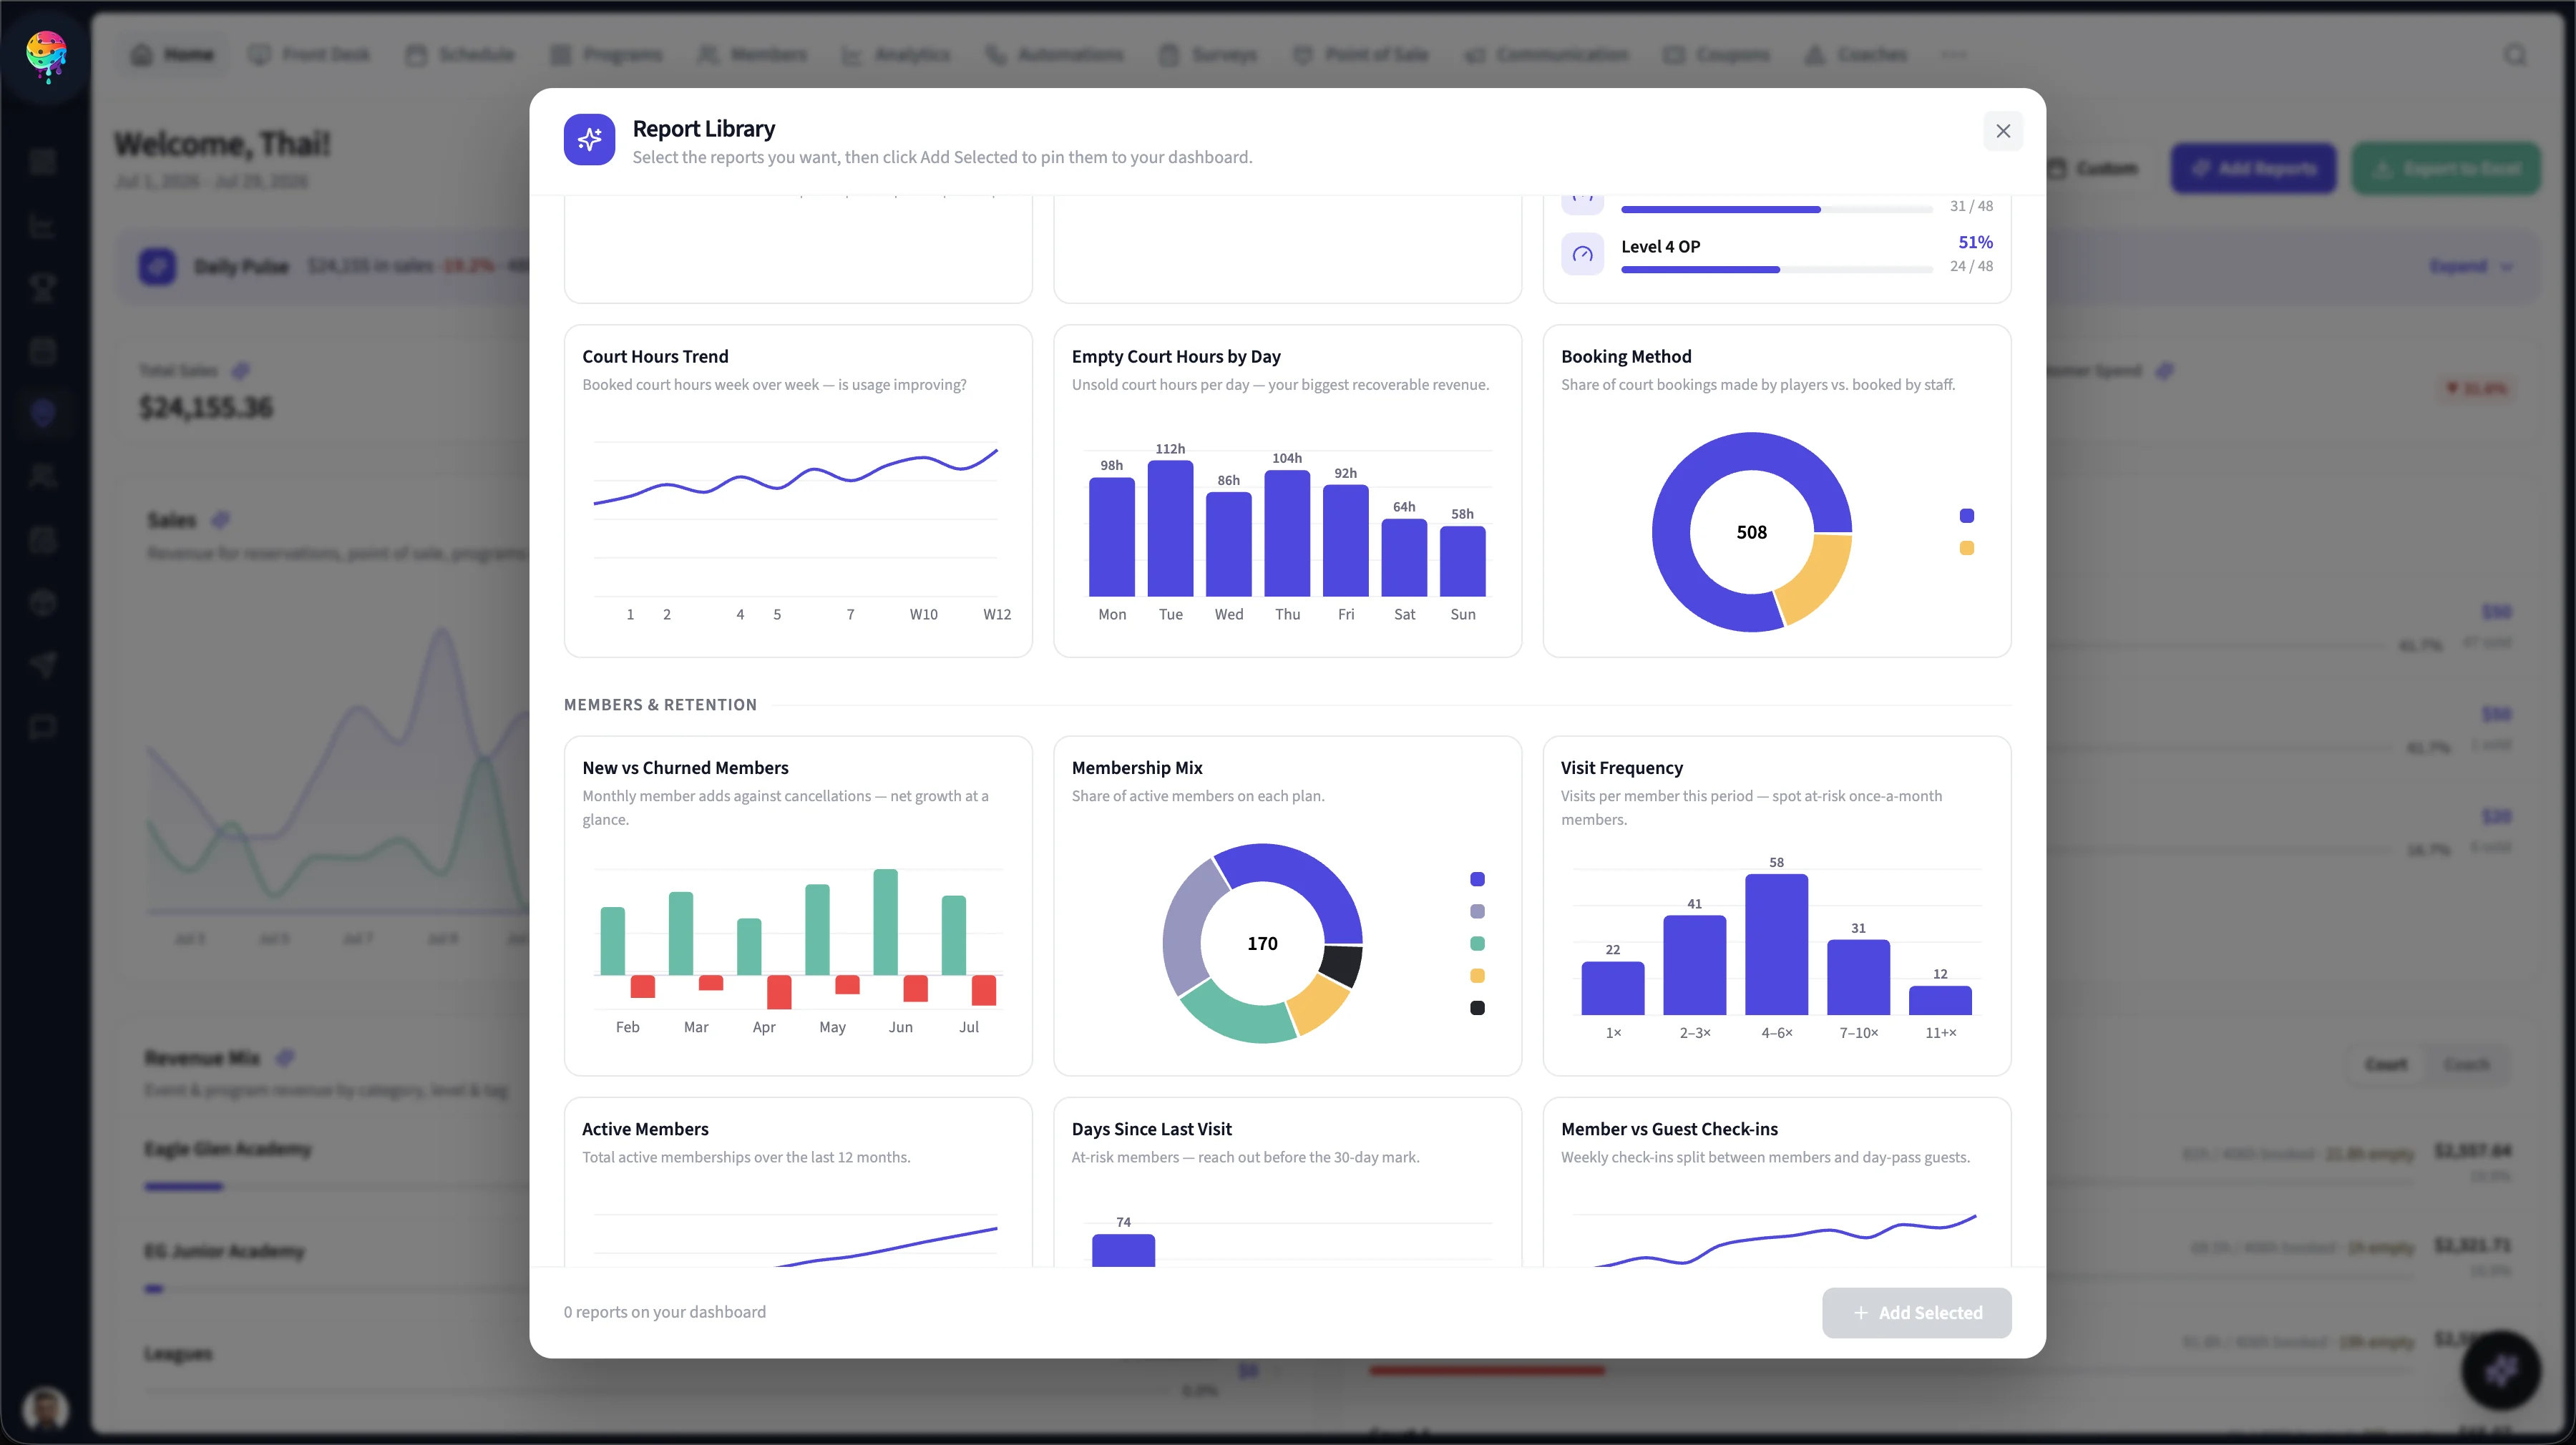Click the search magnifier icon
This screenshot has height=1445, width=2576.
pos(2515,55)
